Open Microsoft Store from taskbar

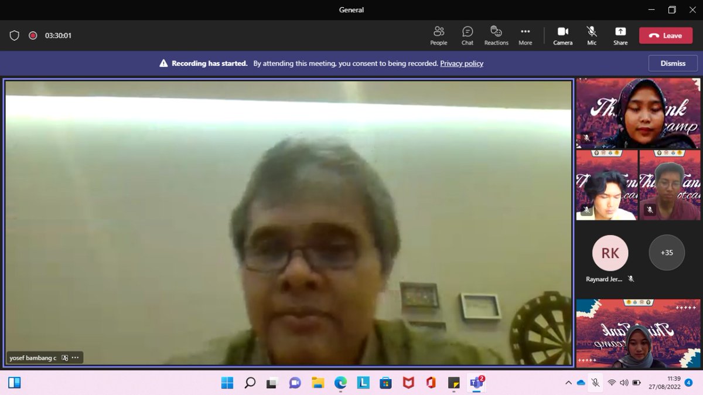pos(385,383)
